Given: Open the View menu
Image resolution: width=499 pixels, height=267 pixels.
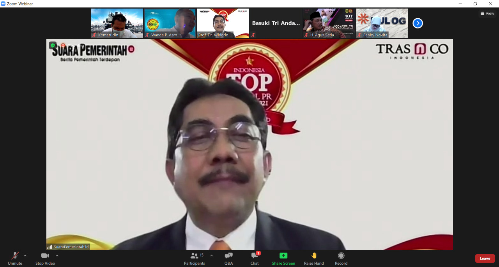Looking at the screenshot, I should tap(487, 13).
